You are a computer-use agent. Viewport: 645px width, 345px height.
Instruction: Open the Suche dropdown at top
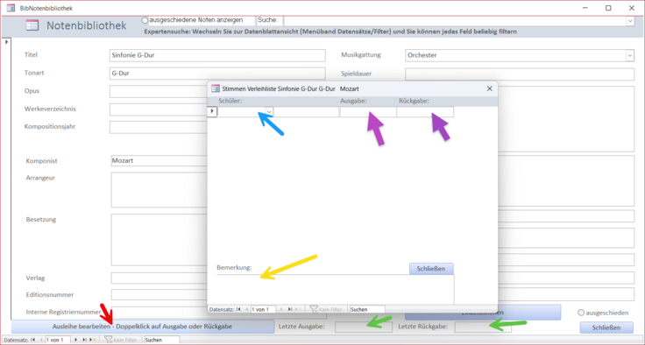pyautogui.click(x=630, y=21)
